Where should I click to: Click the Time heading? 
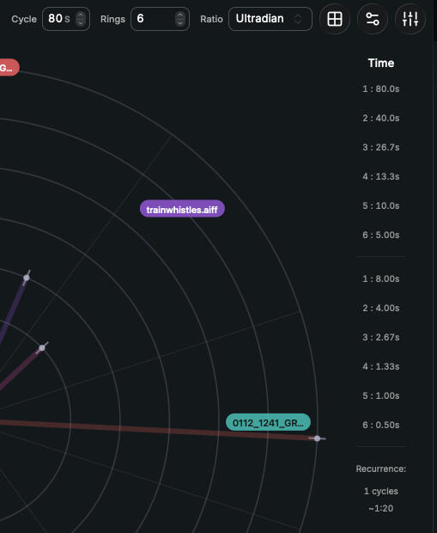pyautogui.click(x=381, y=63)
